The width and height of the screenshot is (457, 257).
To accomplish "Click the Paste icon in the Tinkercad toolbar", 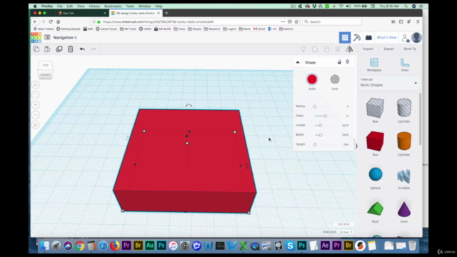I will click(x=47, y=49).
